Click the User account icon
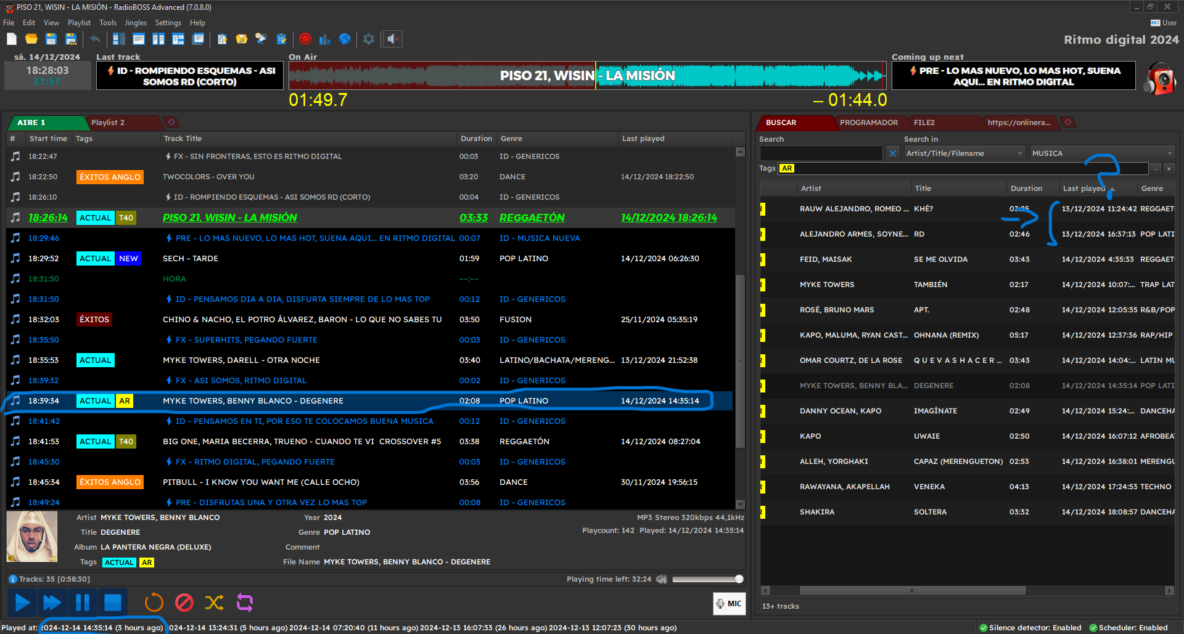This screenshot has width=1184, height=634. point(1164,23)
